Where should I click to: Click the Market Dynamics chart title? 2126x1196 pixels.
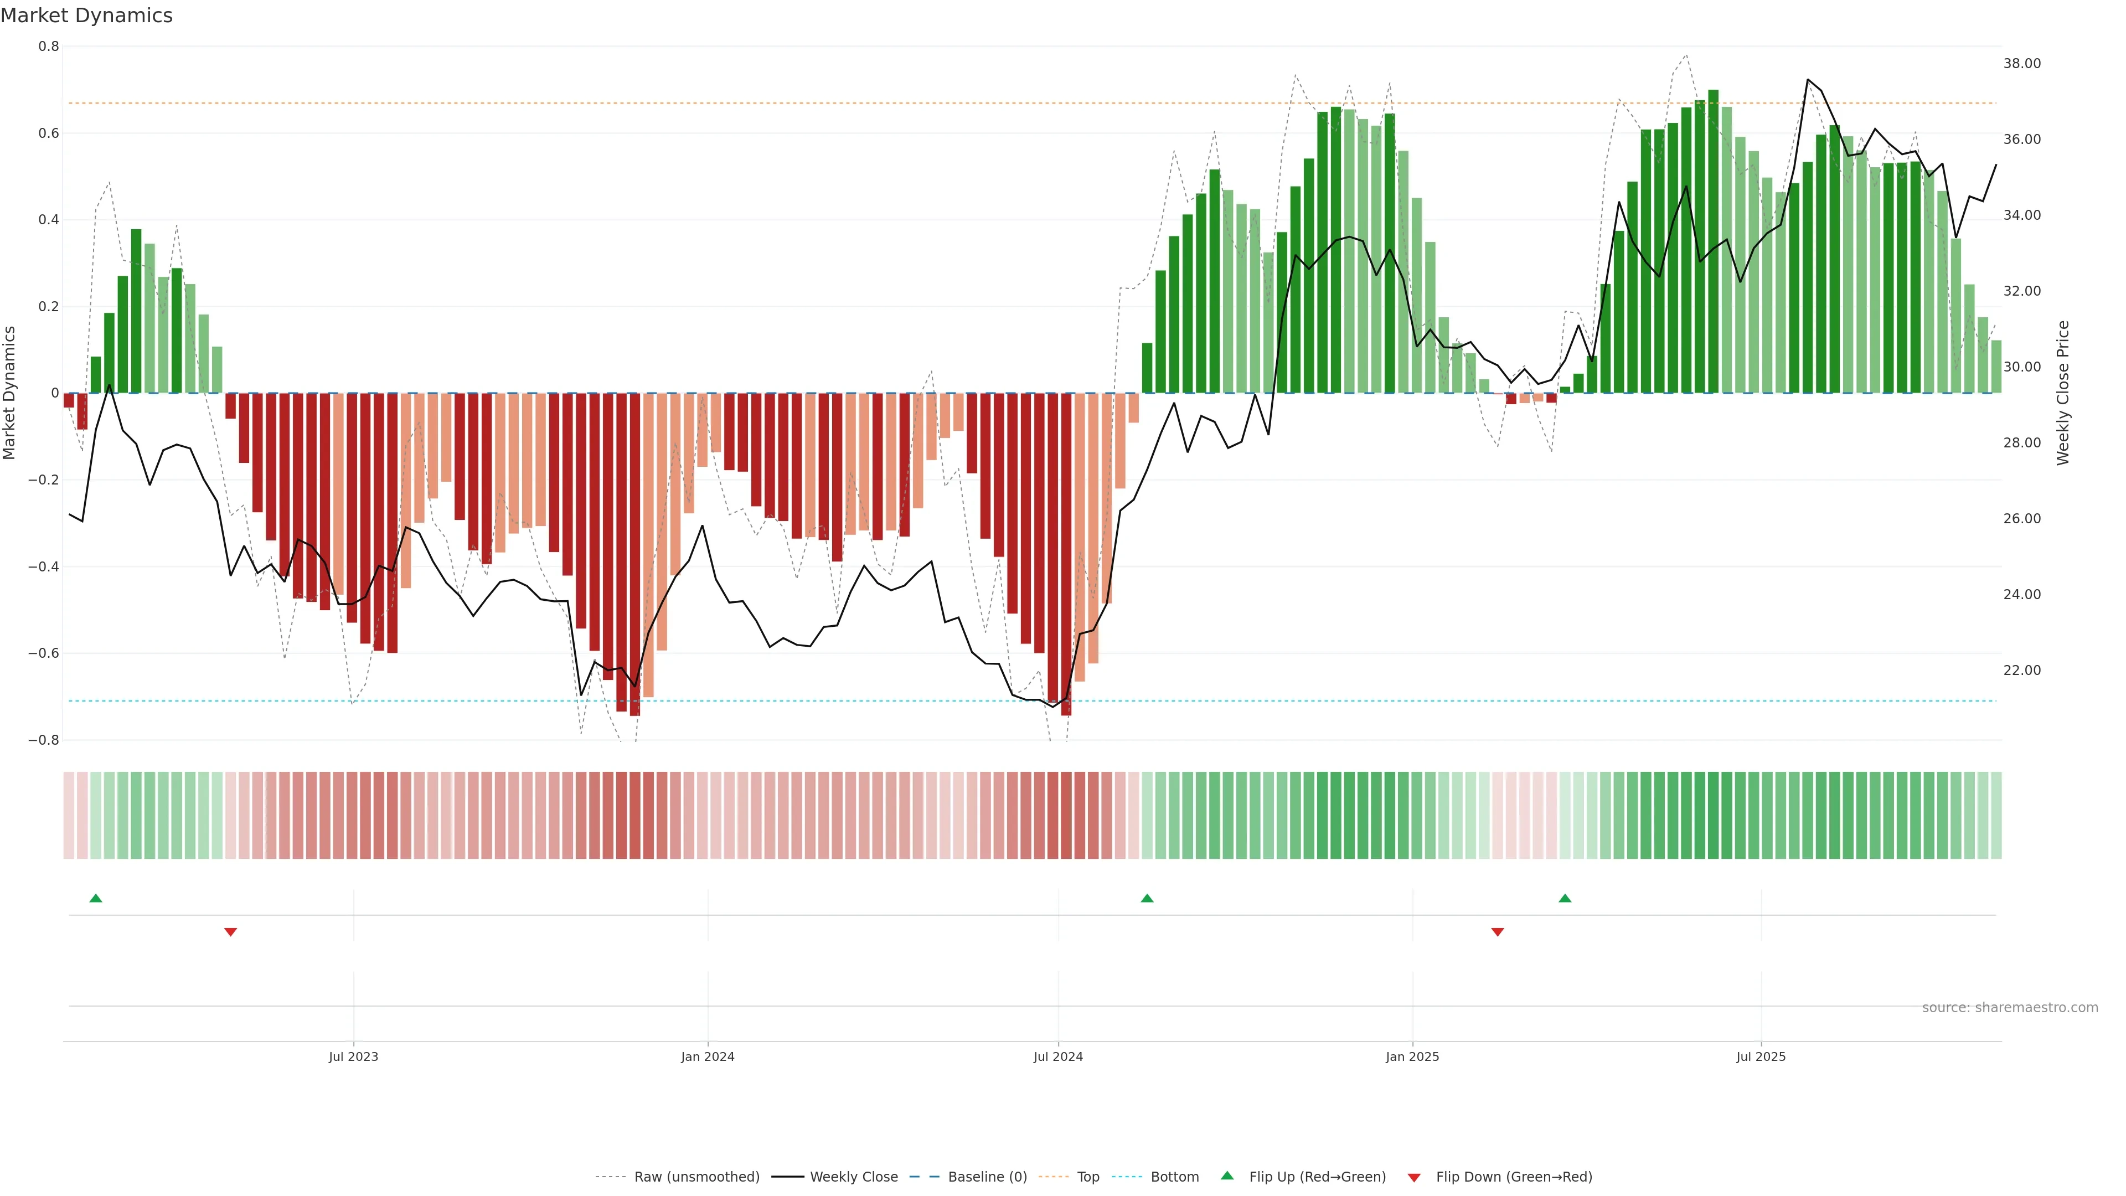(x=87, y=16)
